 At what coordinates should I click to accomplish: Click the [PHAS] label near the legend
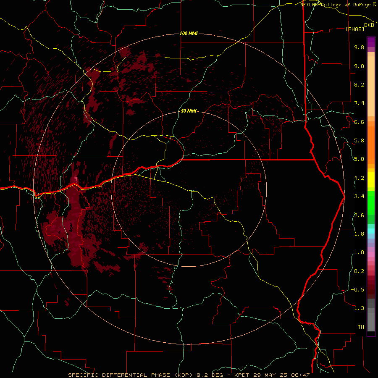pyautogui.click(x=355, y=29)
